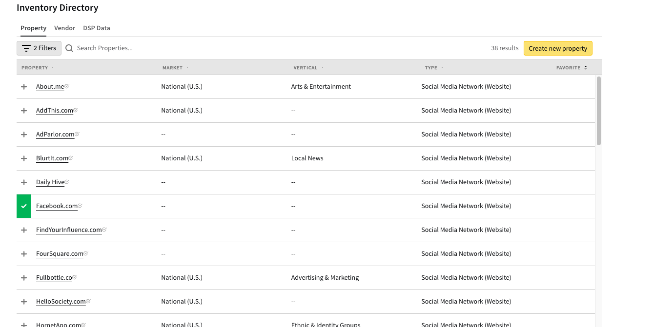Add BlurtIt.com with its plus icon
This screenshot has height=327, width=654.
24,158
